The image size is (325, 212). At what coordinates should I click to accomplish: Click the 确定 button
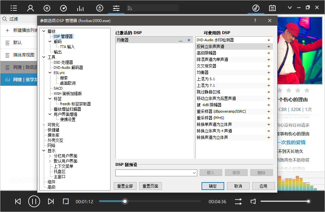click(x=213, y=186)
